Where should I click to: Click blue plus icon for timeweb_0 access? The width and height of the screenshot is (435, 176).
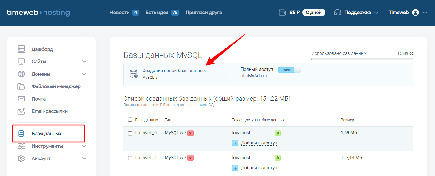(x=235, y=143)
